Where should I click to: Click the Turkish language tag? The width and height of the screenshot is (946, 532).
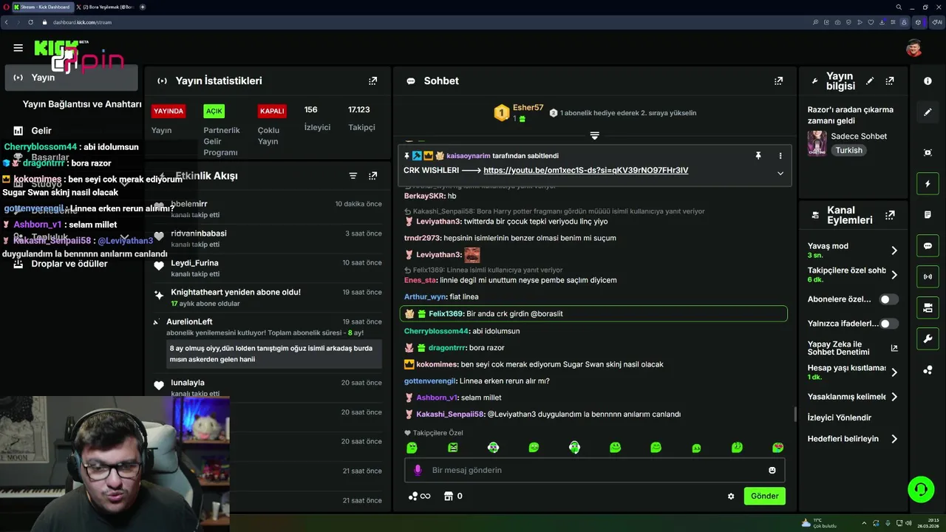pyautogui.click(x=848, y=150)
